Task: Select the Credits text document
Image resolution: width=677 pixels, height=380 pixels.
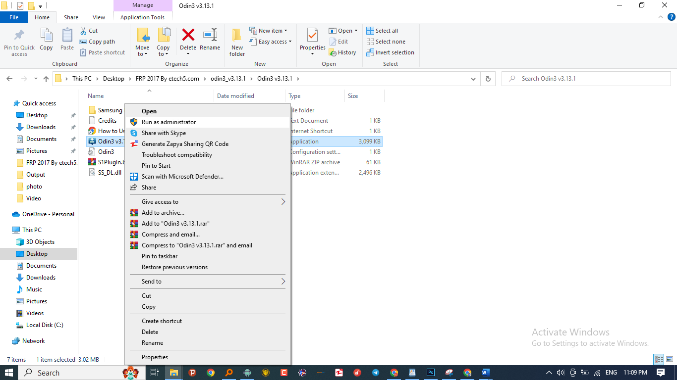Action: (103, 121)
